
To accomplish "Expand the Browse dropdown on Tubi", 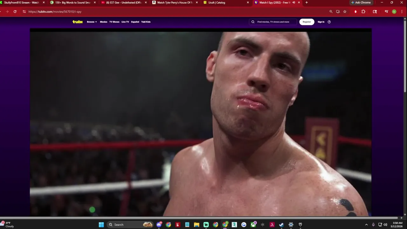I will pyautogui.click(x=92, y=22).
